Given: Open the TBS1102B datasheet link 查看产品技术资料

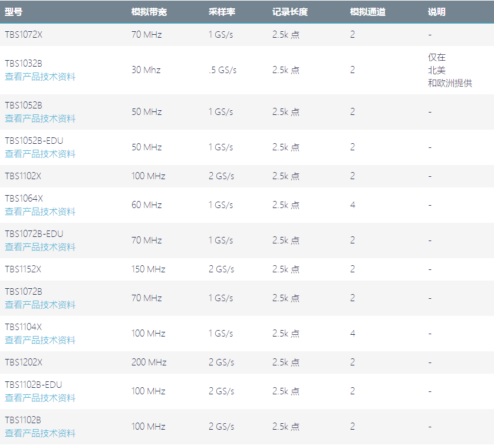Looking at the screenshot, I should click(x=40, y=433).
